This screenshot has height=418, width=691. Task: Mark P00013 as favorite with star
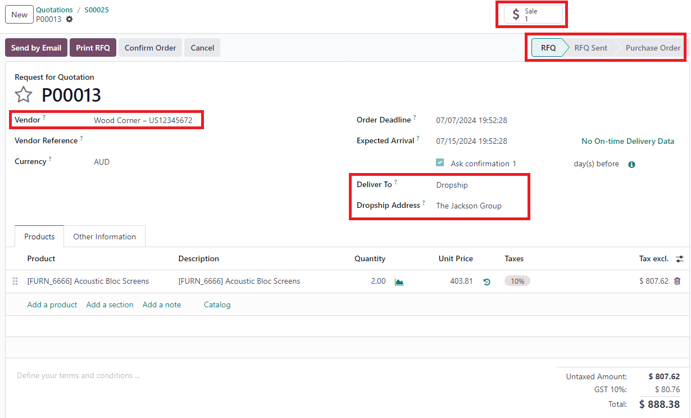pos(23,95)
